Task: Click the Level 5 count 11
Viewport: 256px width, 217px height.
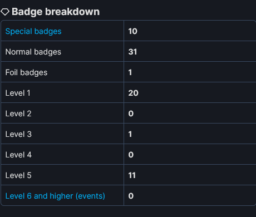Action: (x=132, y=175)
